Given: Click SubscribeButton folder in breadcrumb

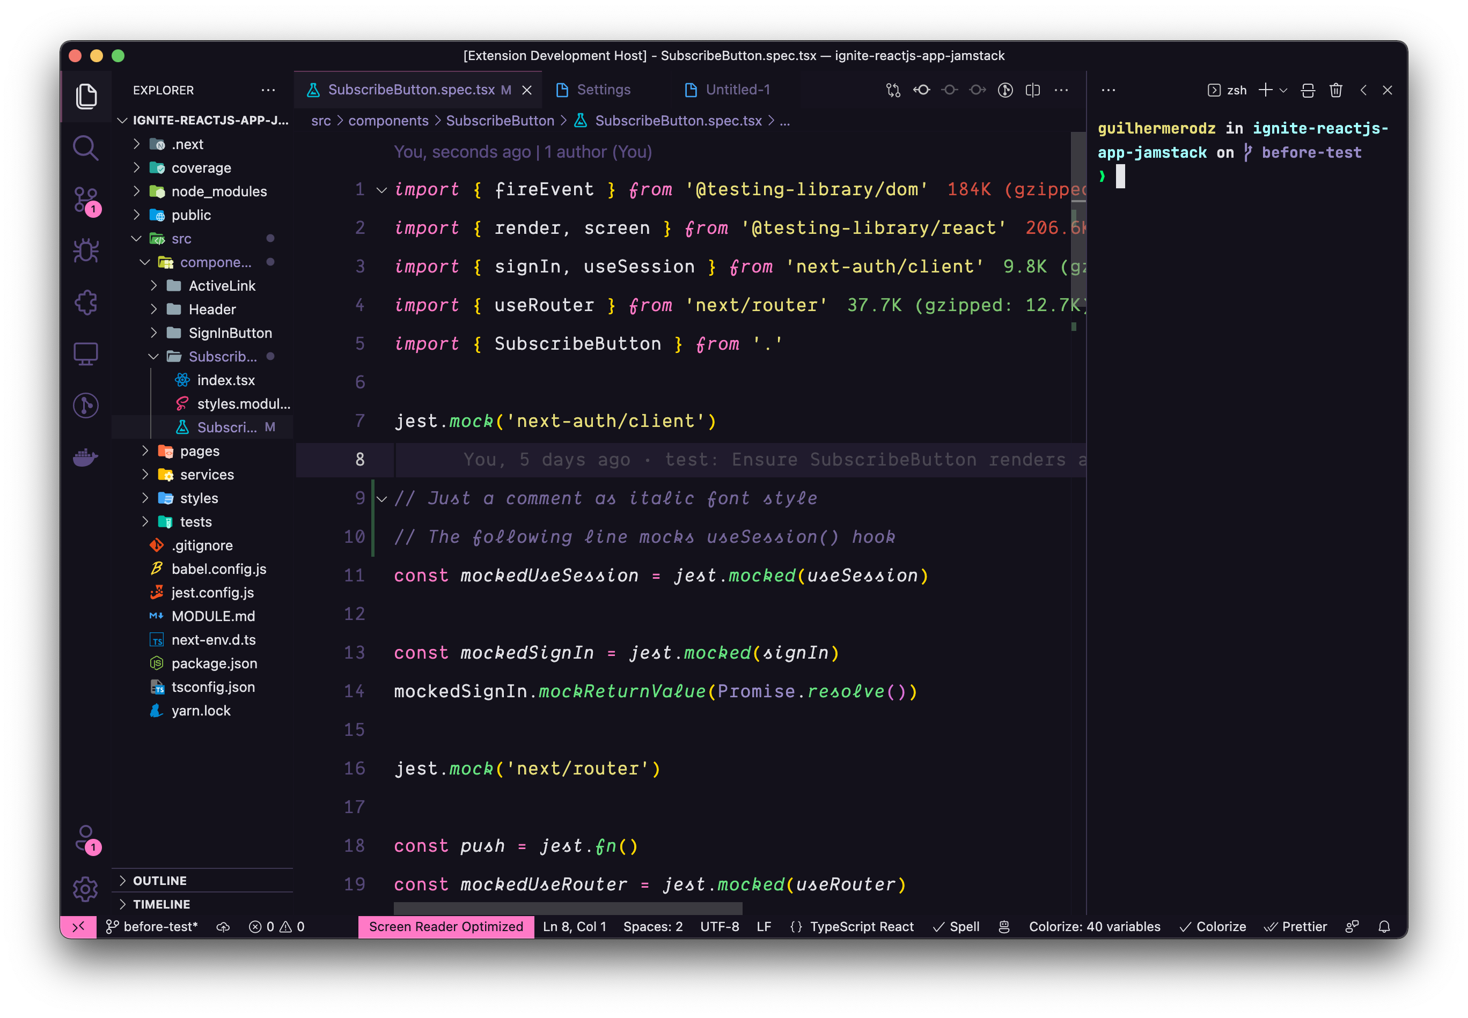Looking at the screenshot, I should (500, 121).
